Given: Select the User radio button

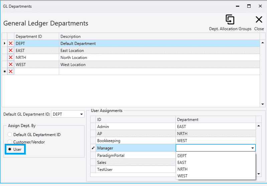Looking at the screenshot, I should point(10,149).
